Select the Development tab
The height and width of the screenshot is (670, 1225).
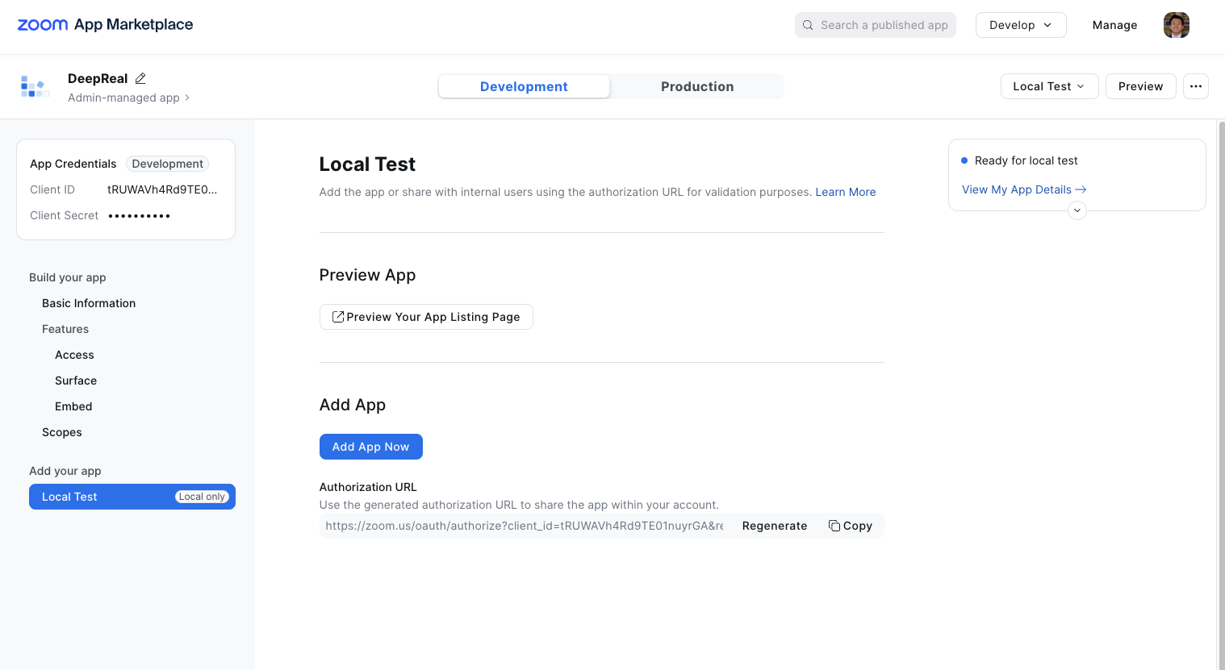tap(524, 86)
